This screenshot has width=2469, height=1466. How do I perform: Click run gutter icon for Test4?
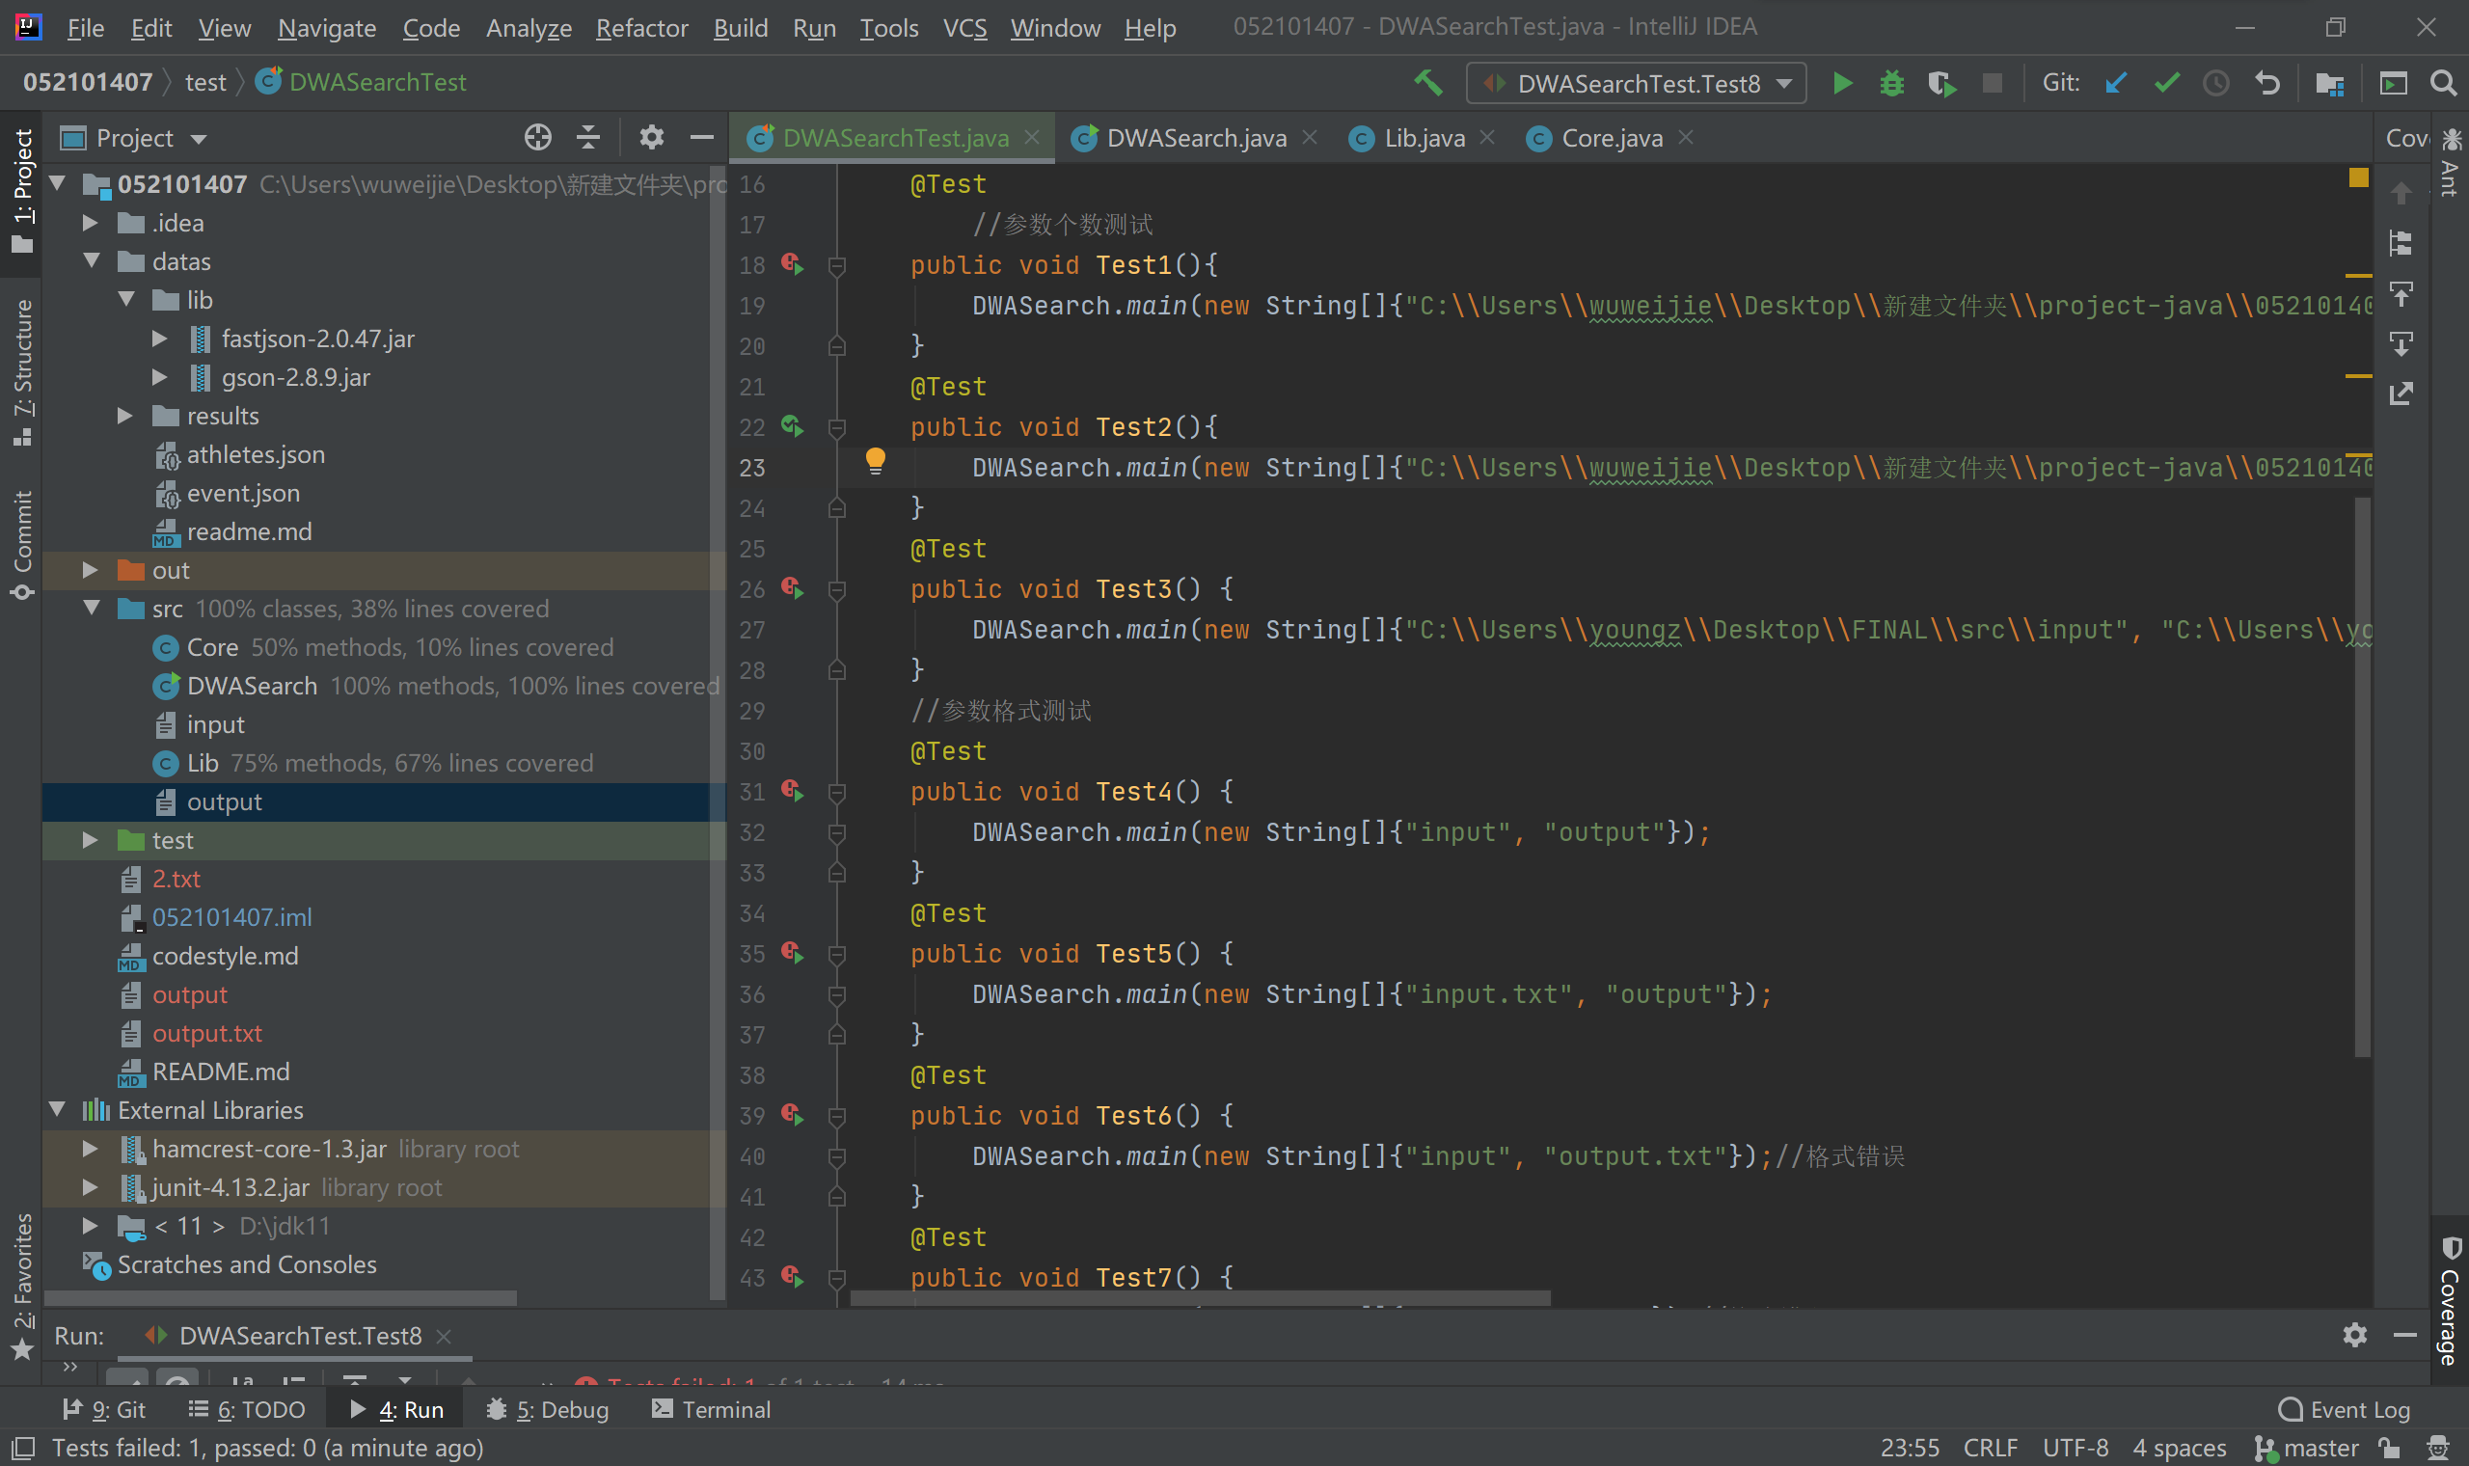tap(792, 790)
